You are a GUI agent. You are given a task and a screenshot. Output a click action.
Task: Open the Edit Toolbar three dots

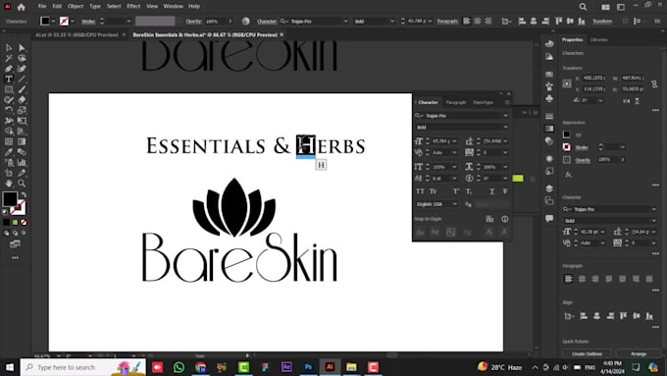pyautogui.click(x=15, y=257)
